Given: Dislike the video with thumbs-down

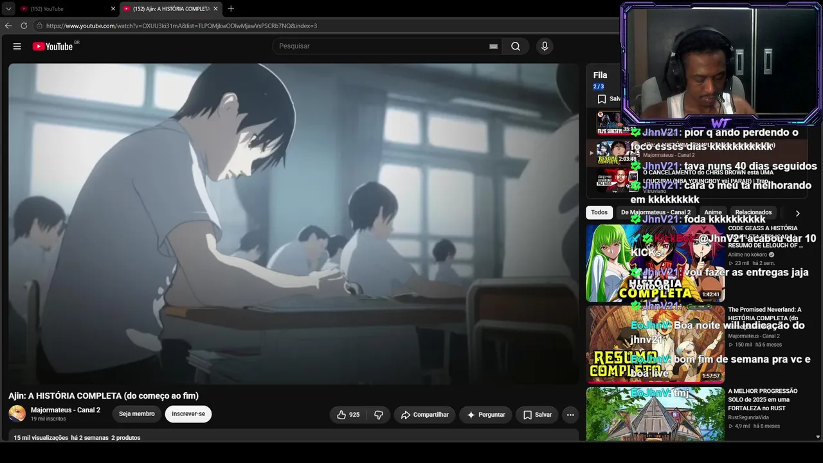Looking at the screenshot, I should click(379, 415).
